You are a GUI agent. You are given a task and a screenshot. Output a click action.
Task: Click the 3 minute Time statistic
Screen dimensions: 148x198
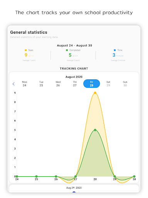[118, 55]
